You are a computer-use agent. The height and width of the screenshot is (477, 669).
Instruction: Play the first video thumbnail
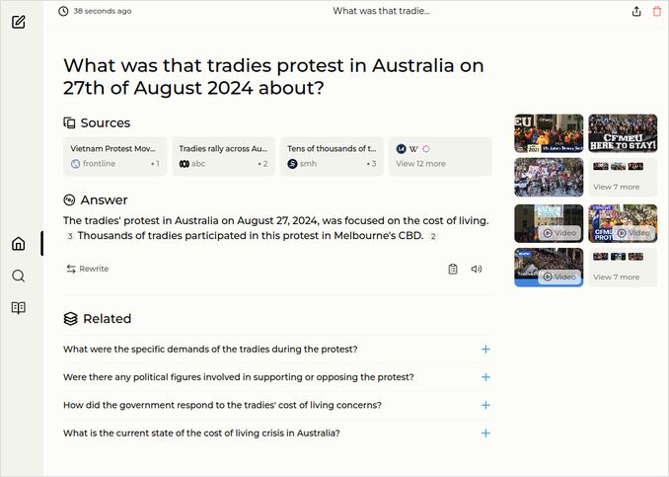coord(549,223)
